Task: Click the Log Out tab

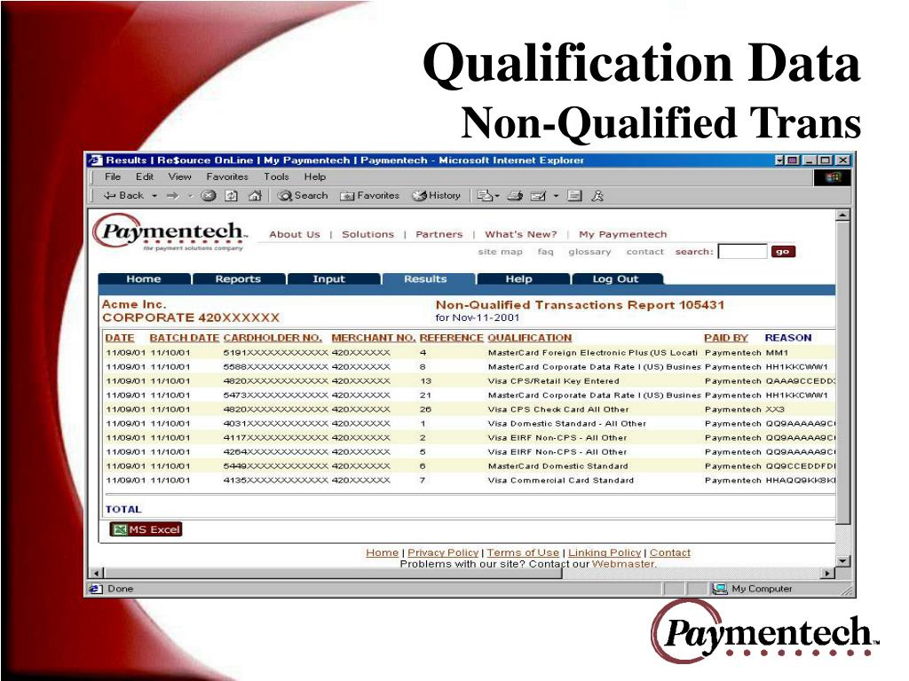Action: pyautogui.click(x=616, y=279)
